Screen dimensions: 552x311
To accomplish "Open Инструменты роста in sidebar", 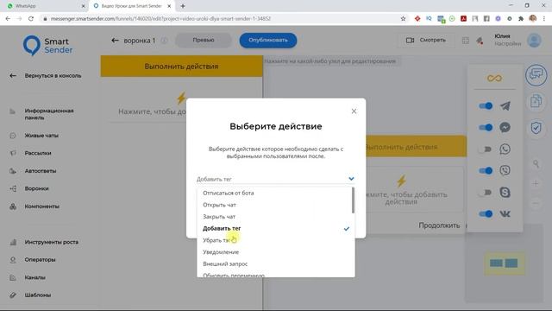I will click(x=52, y=242).
